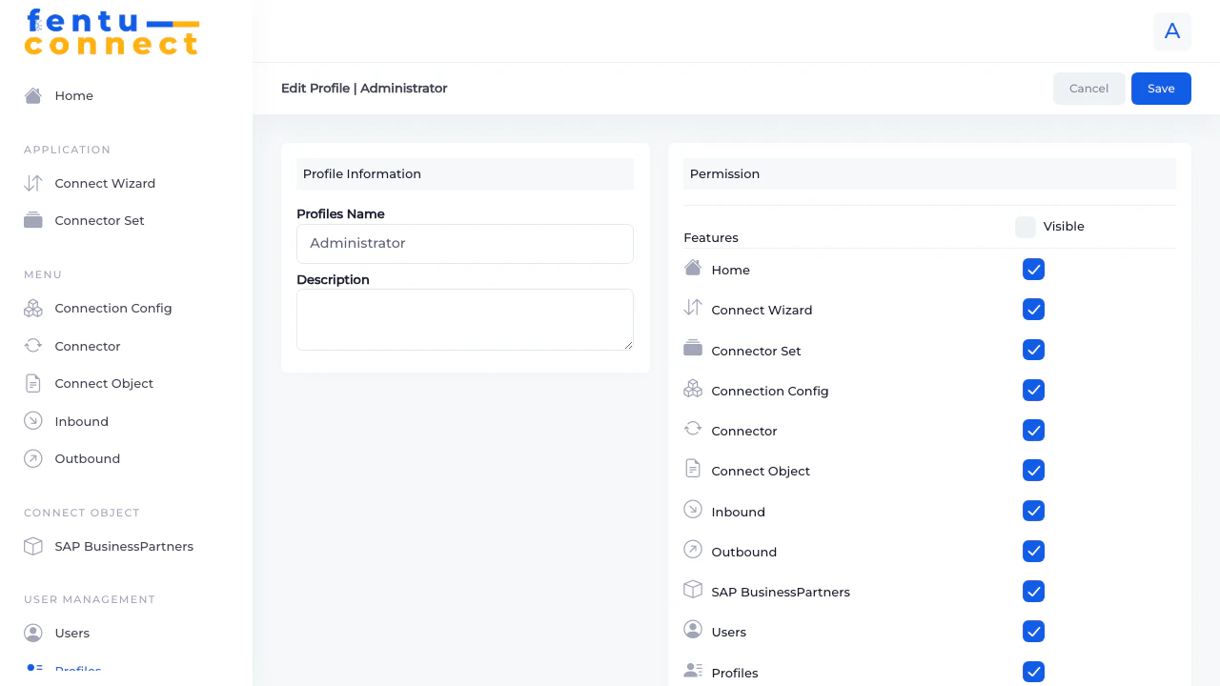Click the Connect Object document icon
The image size is (1220, 686).
tap(32, 383)
